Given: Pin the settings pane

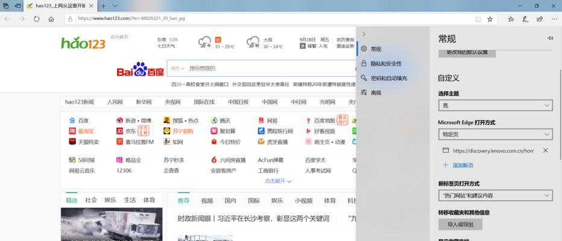Looking at the screenshot, I should click(x=550, y=38).
